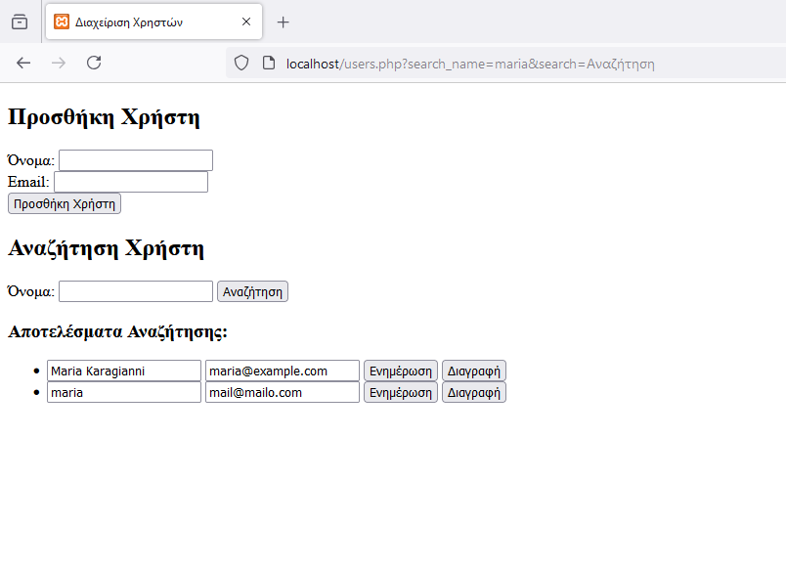
Task: Click the shield tracking protection icon
Action: point(241,64)
